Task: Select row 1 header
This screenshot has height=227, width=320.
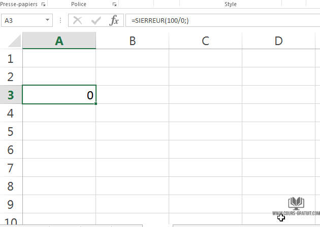Action: 11,58
